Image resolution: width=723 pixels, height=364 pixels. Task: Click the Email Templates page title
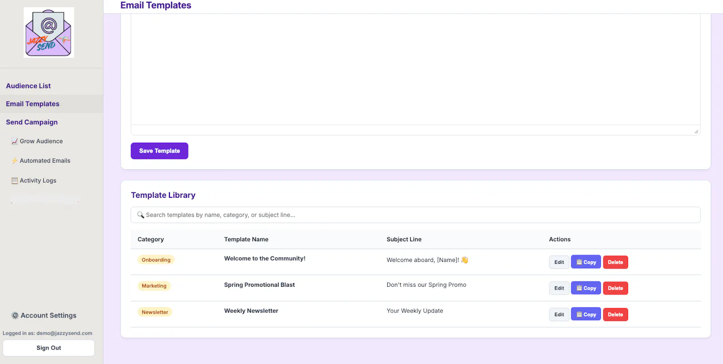156,5
